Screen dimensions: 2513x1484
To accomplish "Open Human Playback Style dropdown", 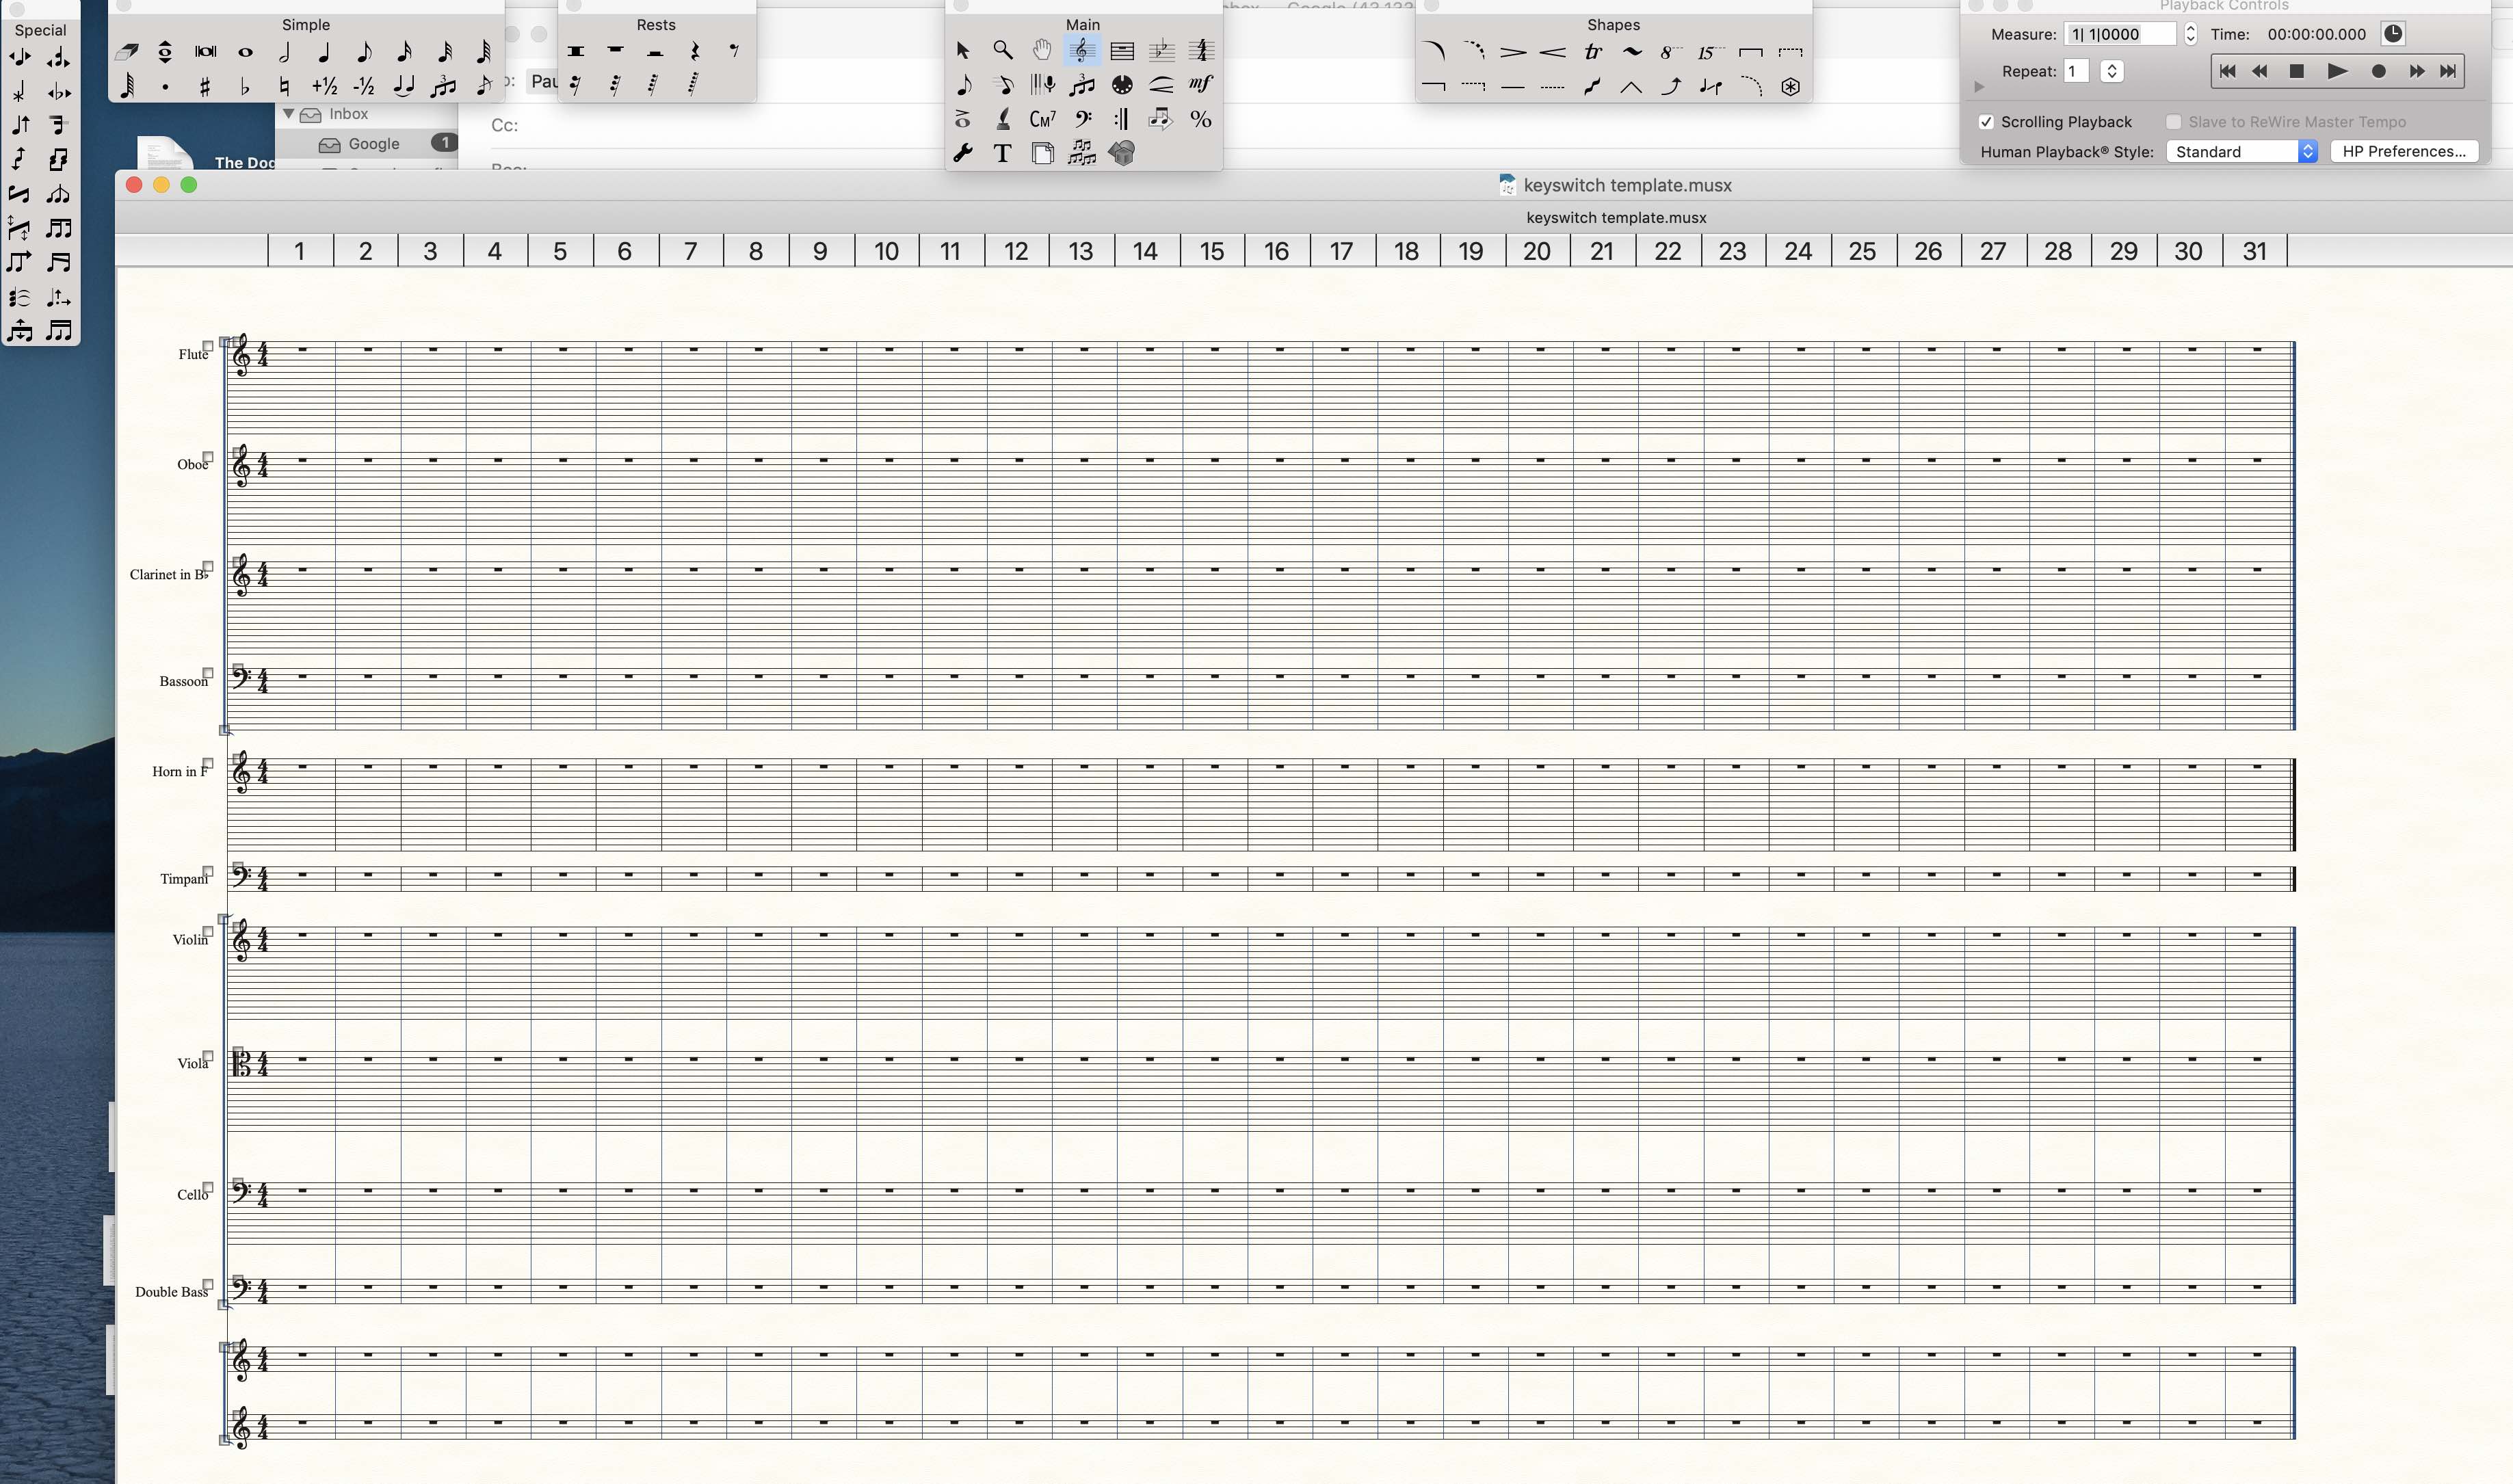I will click(2241, 152).
